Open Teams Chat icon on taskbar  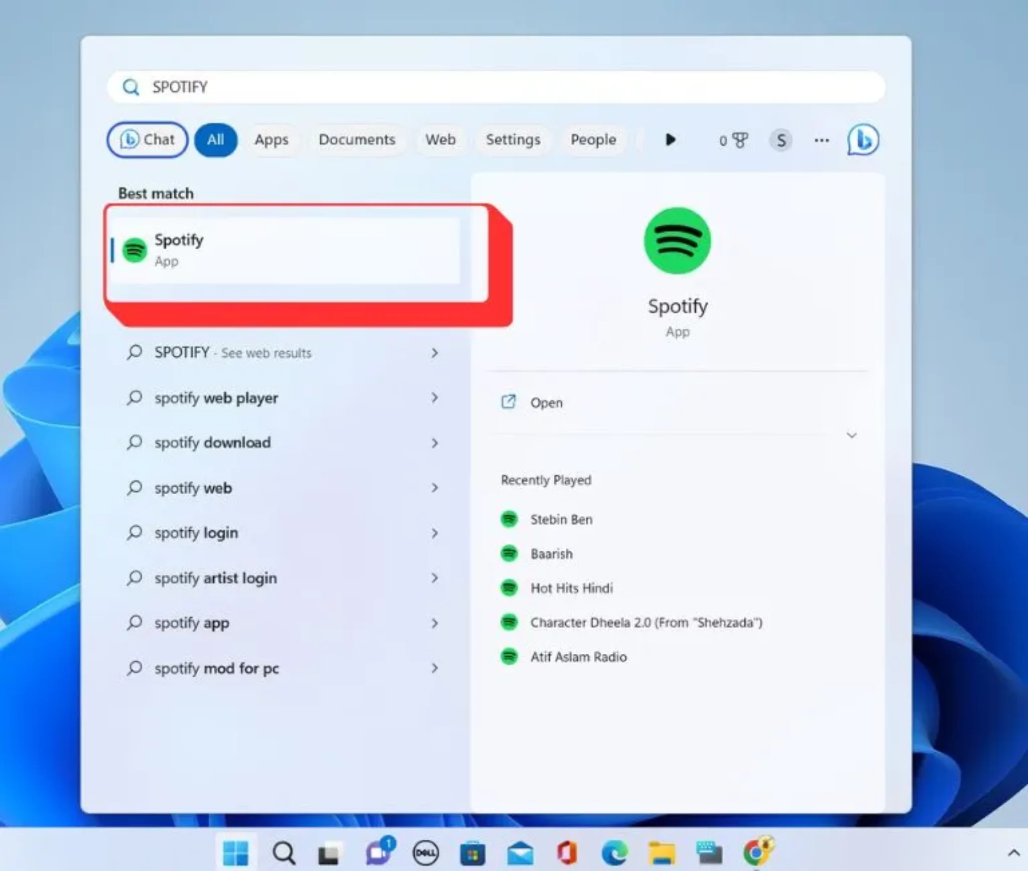(x=379, y=851)
